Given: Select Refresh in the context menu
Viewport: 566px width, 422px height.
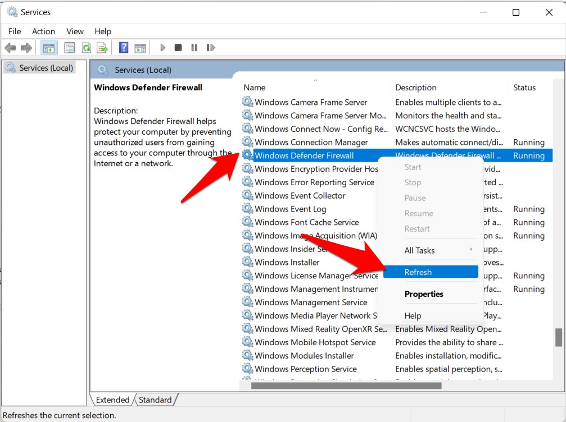Looking at the screenshot, I should pos(418,272).
